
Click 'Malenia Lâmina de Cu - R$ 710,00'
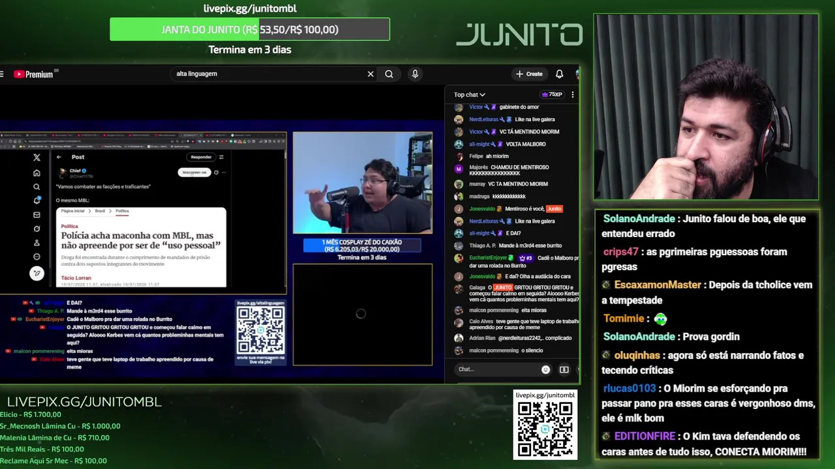(x=55, y=438)
